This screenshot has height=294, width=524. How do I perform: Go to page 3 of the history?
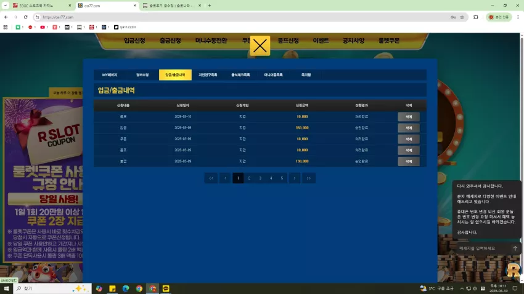click(x=260, y=178)
